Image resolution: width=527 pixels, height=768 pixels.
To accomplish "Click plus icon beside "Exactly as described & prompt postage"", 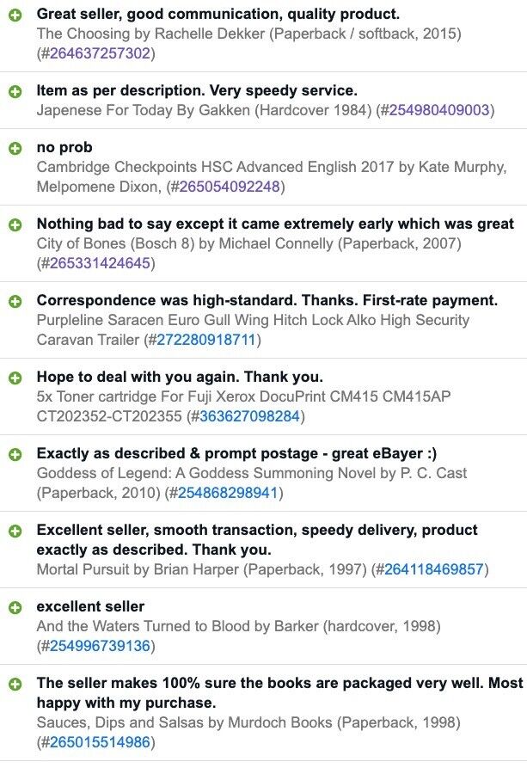I will tap(15, 455).
